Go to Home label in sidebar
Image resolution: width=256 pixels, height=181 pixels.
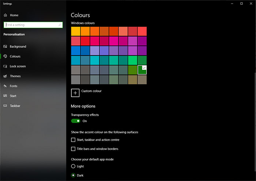coord(14,15)
